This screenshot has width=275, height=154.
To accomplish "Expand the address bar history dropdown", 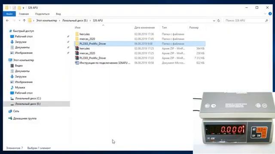I will (x=214, y=21).
